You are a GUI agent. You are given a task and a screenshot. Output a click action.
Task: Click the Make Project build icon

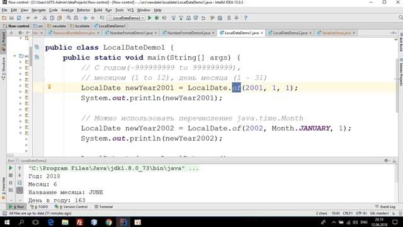(102, 18)
